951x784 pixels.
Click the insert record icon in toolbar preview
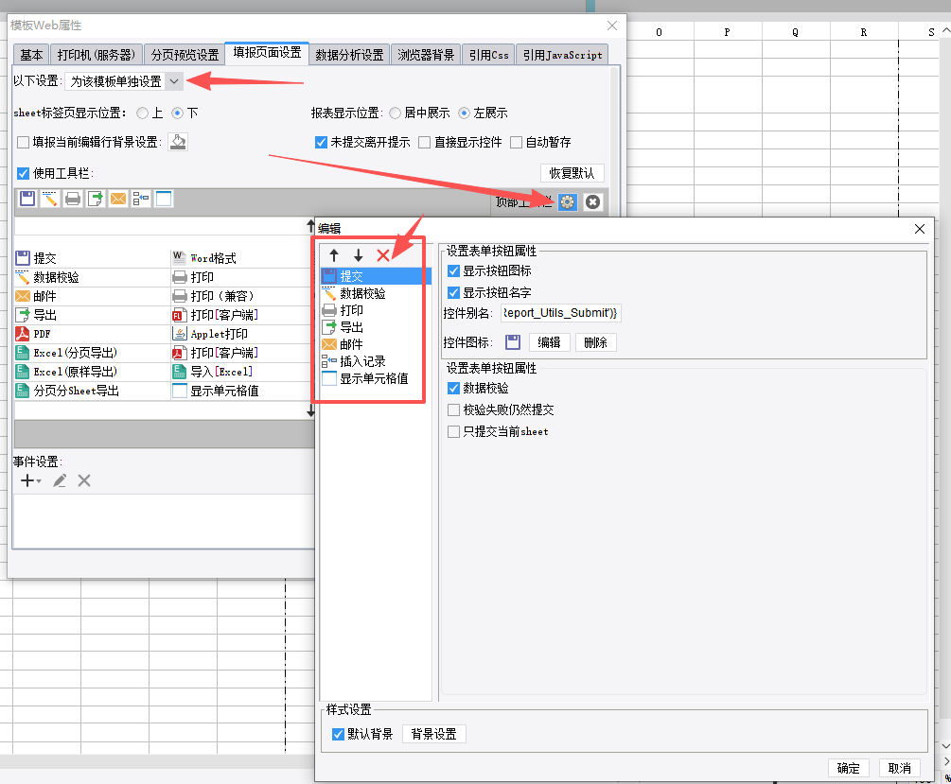(141, 199)
